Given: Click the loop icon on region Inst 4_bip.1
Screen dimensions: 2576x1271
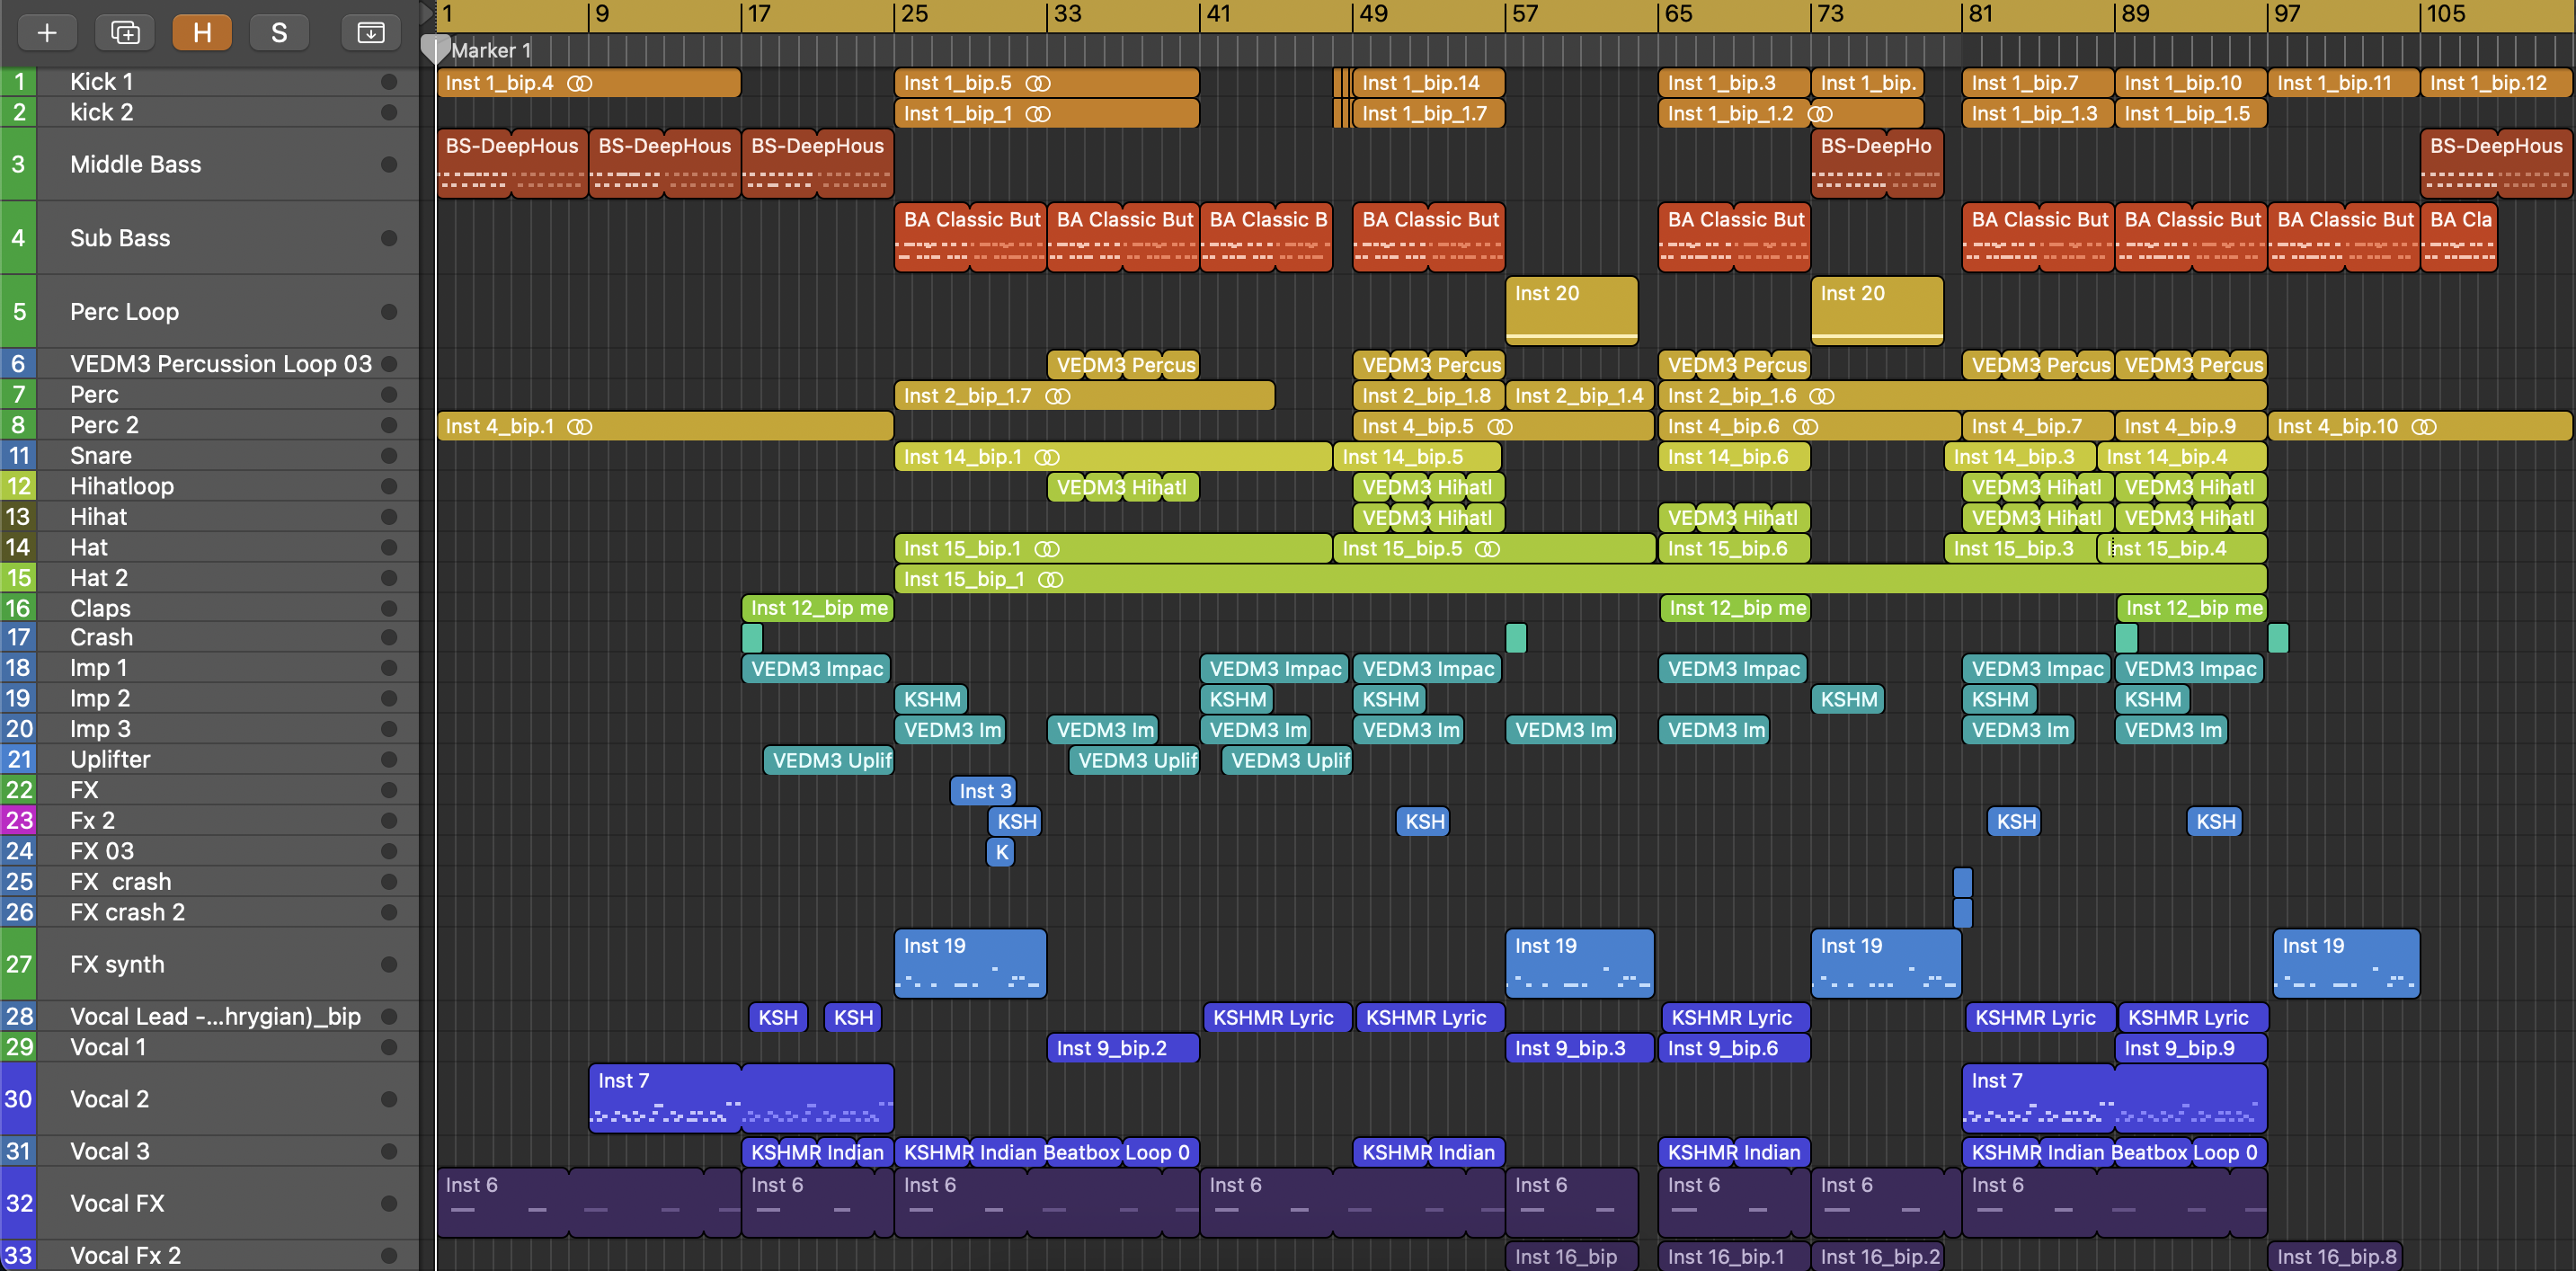Looking at the screenshot, I should (x=579, y=427).
